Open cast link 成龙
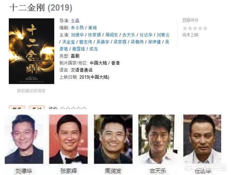Screen dimensions: 231x175 tap(94, 49)
